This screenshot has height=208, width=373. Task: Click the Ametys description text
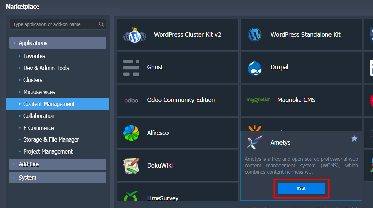(x=301, y=166)
